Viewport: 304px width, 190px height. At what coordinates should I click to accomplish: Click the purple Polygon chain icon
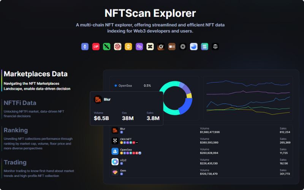(x=139, y=46)
